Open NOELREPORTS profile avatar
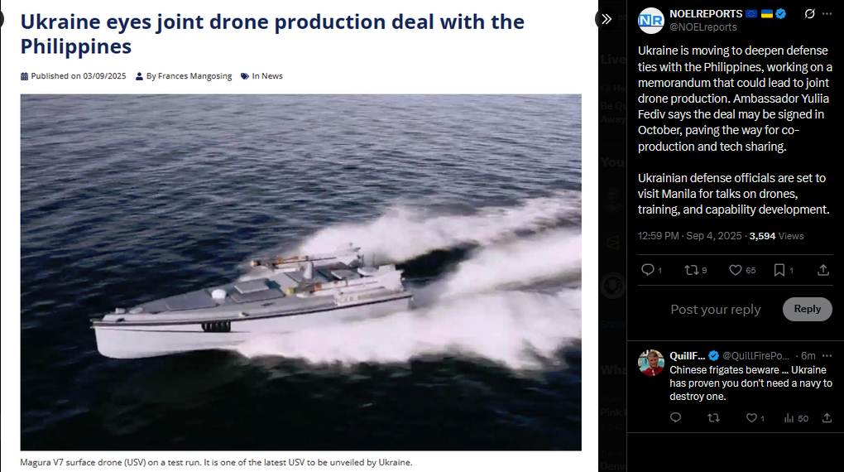This screenshot has width=844, height=472. tap(651, 20)
